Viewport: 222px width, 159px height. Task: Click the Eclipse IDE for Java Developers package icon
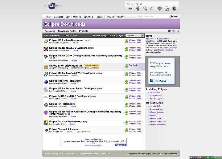[x=46, y=41]
